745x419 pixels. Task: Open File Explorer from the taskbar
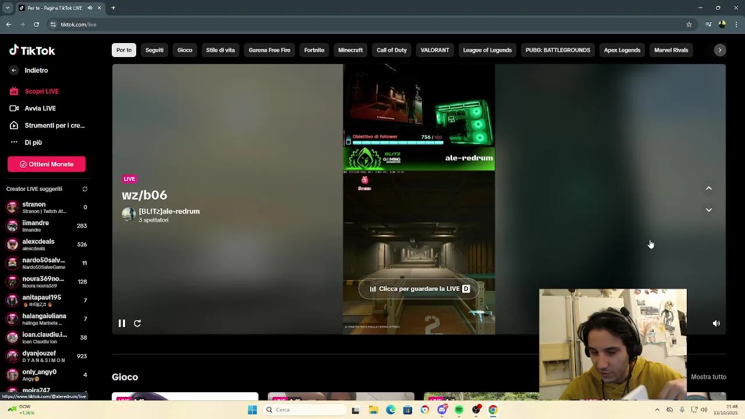coord(373,410)
